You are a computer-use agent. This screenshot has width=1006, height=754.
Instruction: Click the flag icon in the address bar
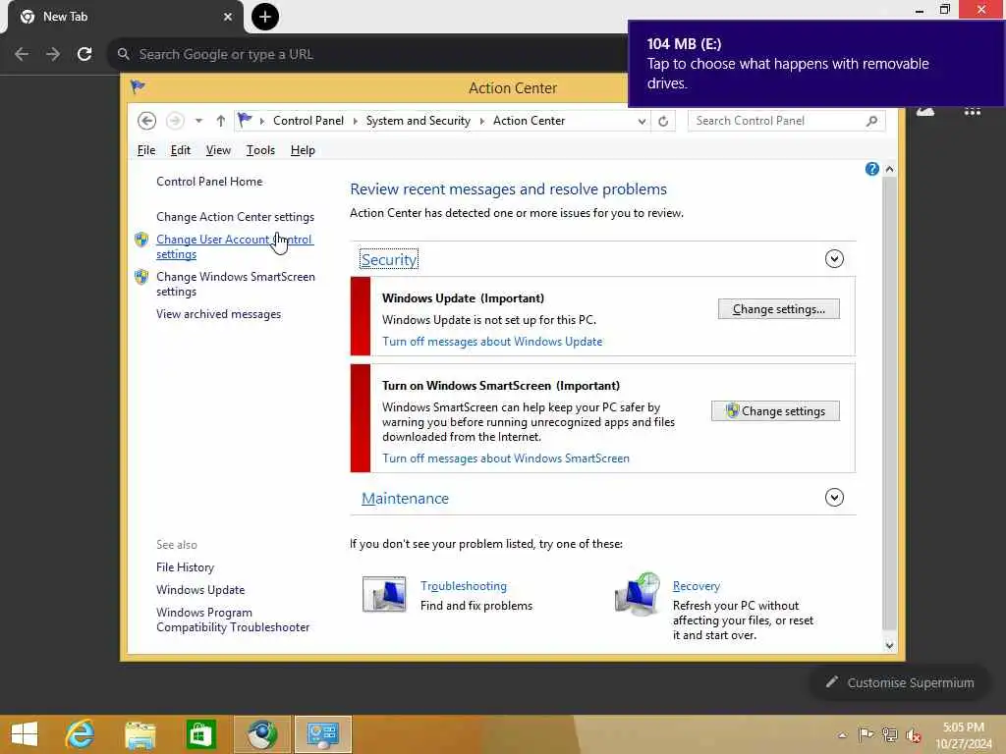coord(245,120)
